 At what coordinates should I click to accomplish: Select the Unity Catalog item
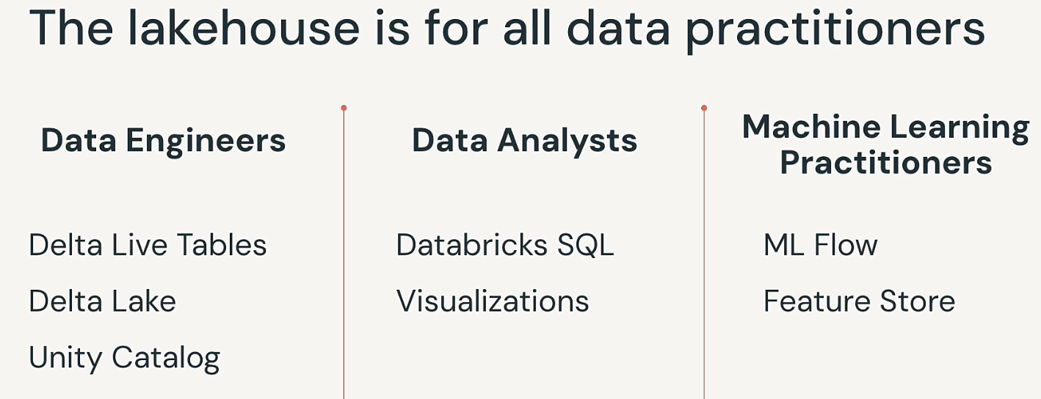(124, 359)
